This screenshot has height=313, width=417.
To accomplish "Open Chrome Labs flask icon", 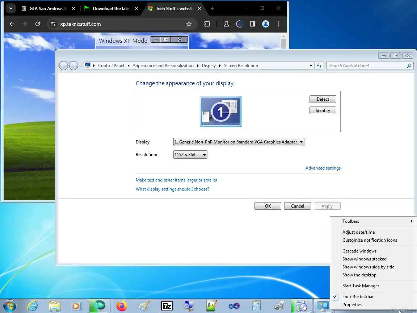I will [227, 24].
